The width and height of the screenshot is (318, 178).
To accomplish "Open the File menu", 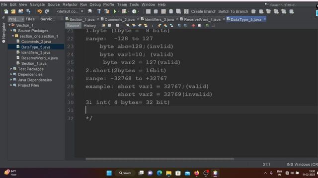I will tap(4, 4).
